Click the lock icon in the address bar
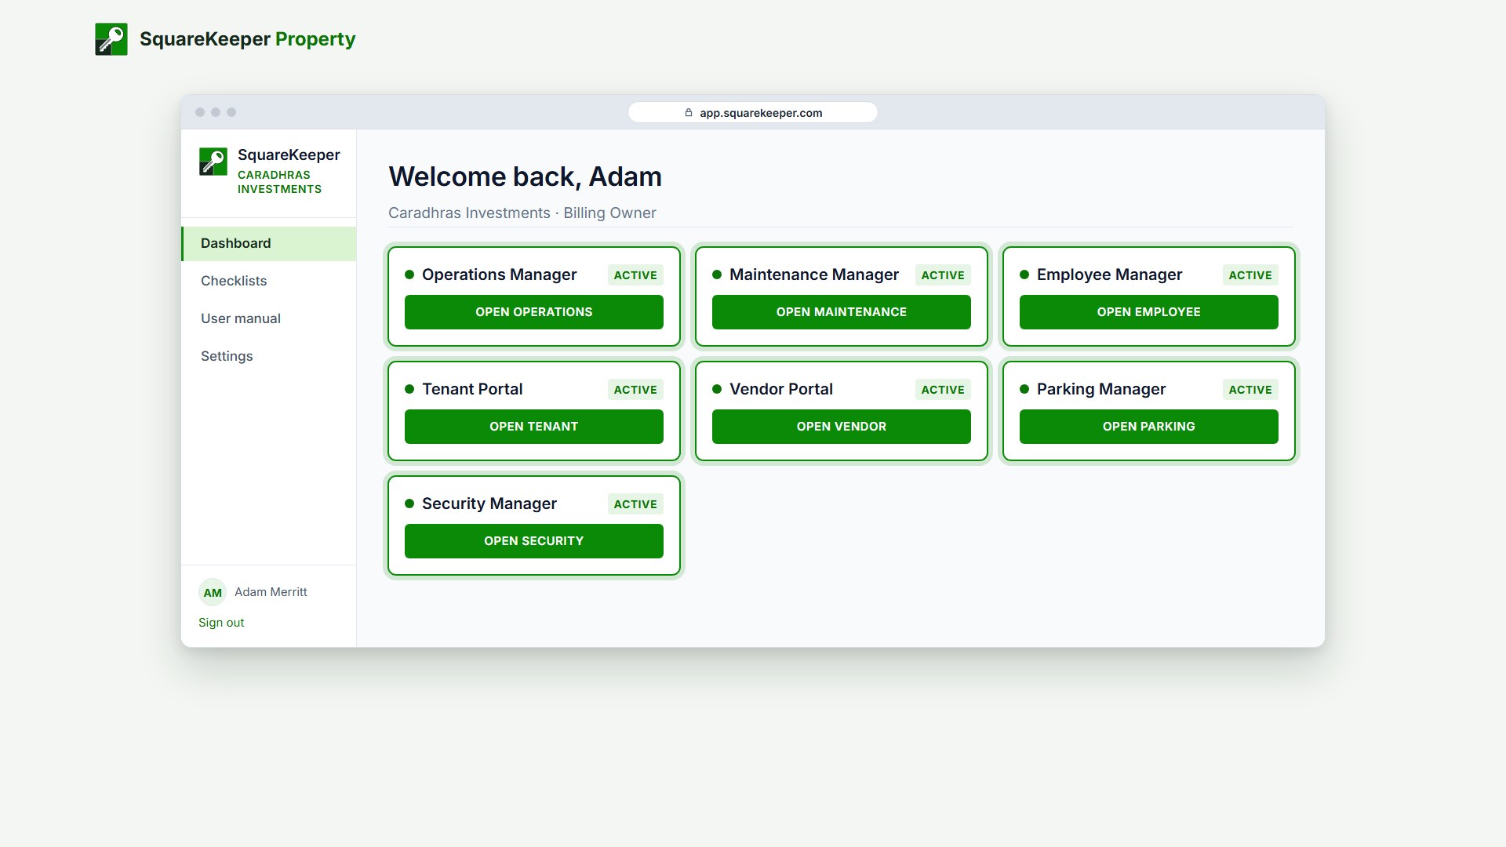This screenshot has height=847, width=1506. pyautogui.click(x=689, y=112)
